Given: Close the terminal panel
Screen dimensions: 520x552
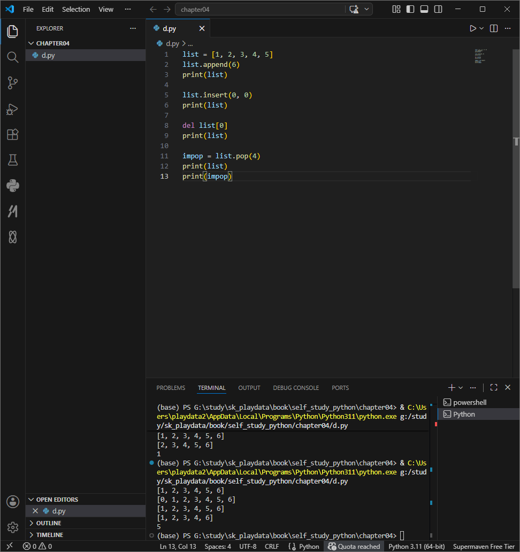Looking at the screenshot, I should (x=508, y=388).
